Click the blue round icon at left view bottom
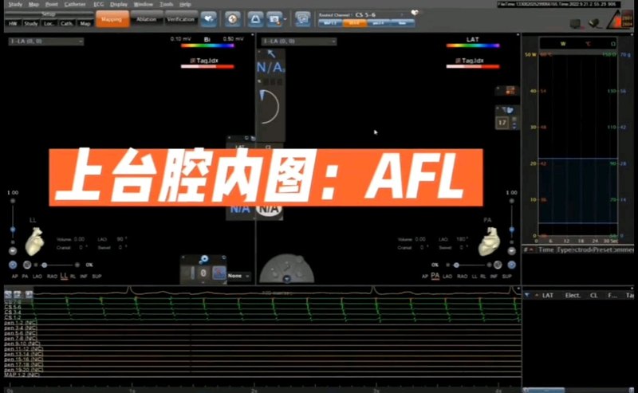638x393 pixels. 13,265
